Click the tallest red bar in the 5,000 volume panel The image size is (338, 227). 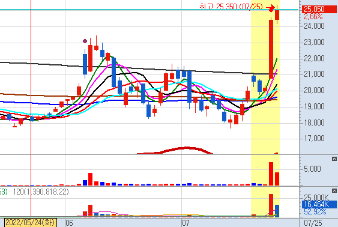[x=271, y=174]
